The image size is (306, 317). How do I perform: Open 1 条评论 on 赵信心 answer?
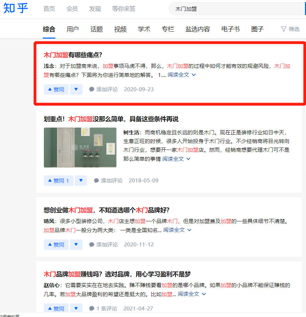click(103, 309)
